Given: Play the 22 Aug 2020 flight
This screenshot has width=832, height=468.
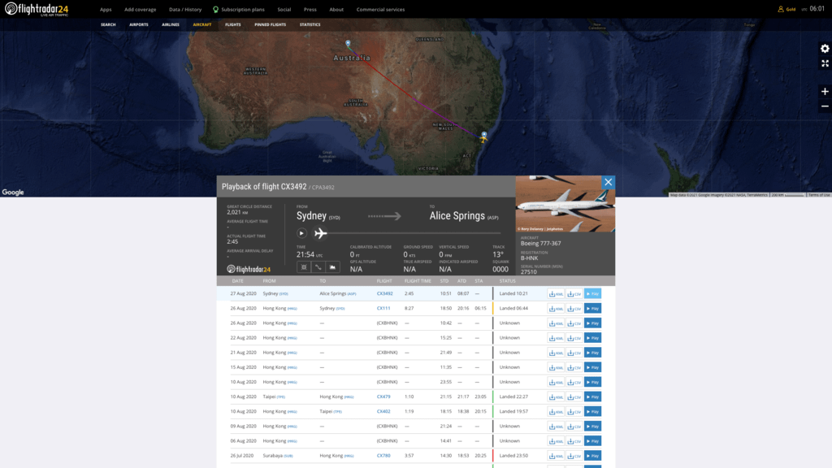Looking at the screenshot, I should (592, 338).
